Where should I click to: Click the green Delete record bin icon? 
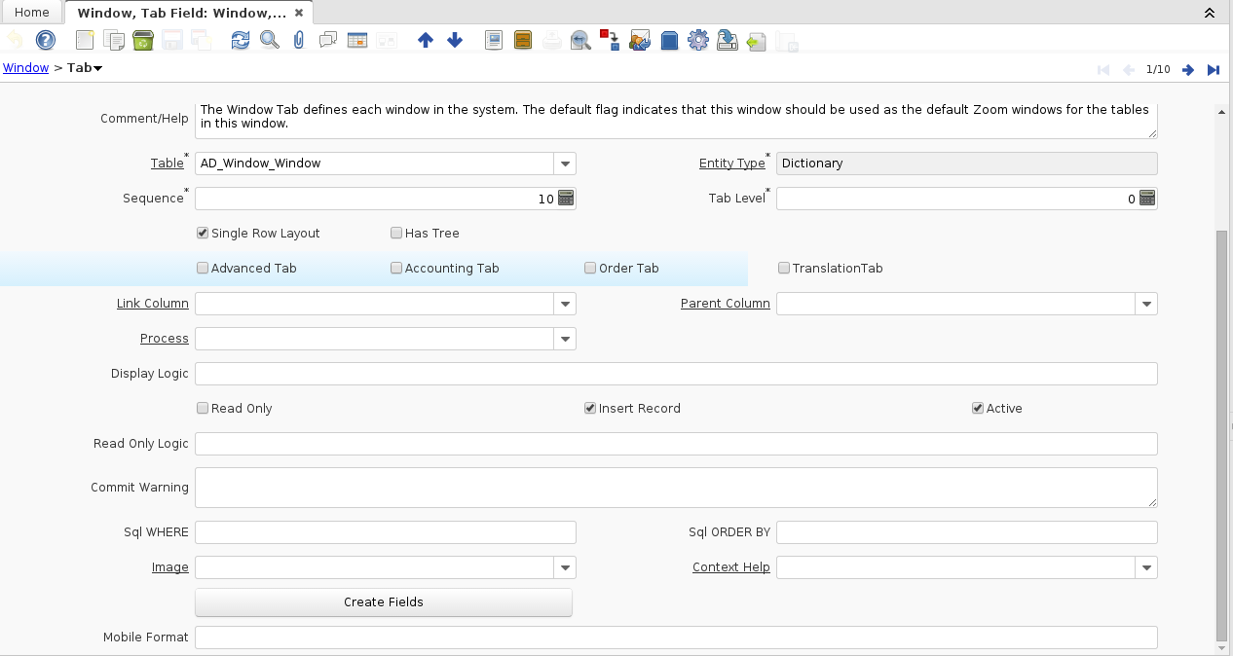pos(143,40)
